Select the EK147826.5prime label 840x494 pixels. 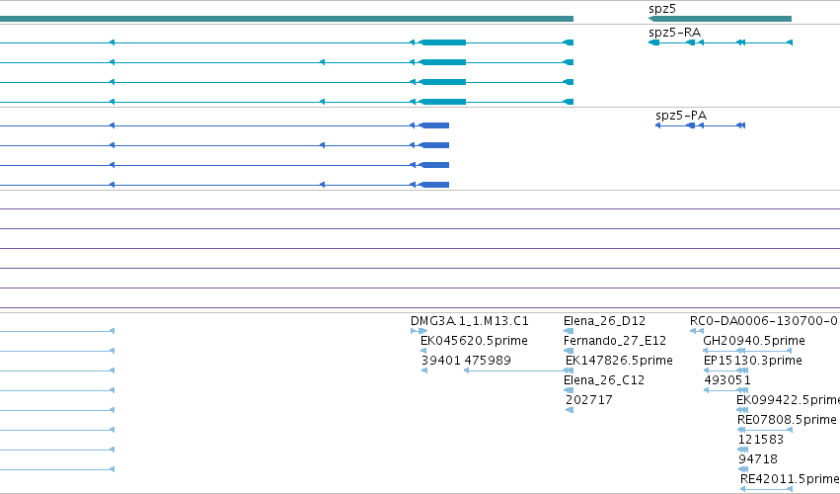point(619,361)
